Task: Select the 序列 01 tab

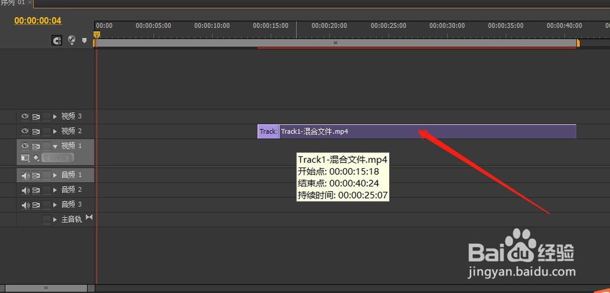Action: click(x=13, y=2)
